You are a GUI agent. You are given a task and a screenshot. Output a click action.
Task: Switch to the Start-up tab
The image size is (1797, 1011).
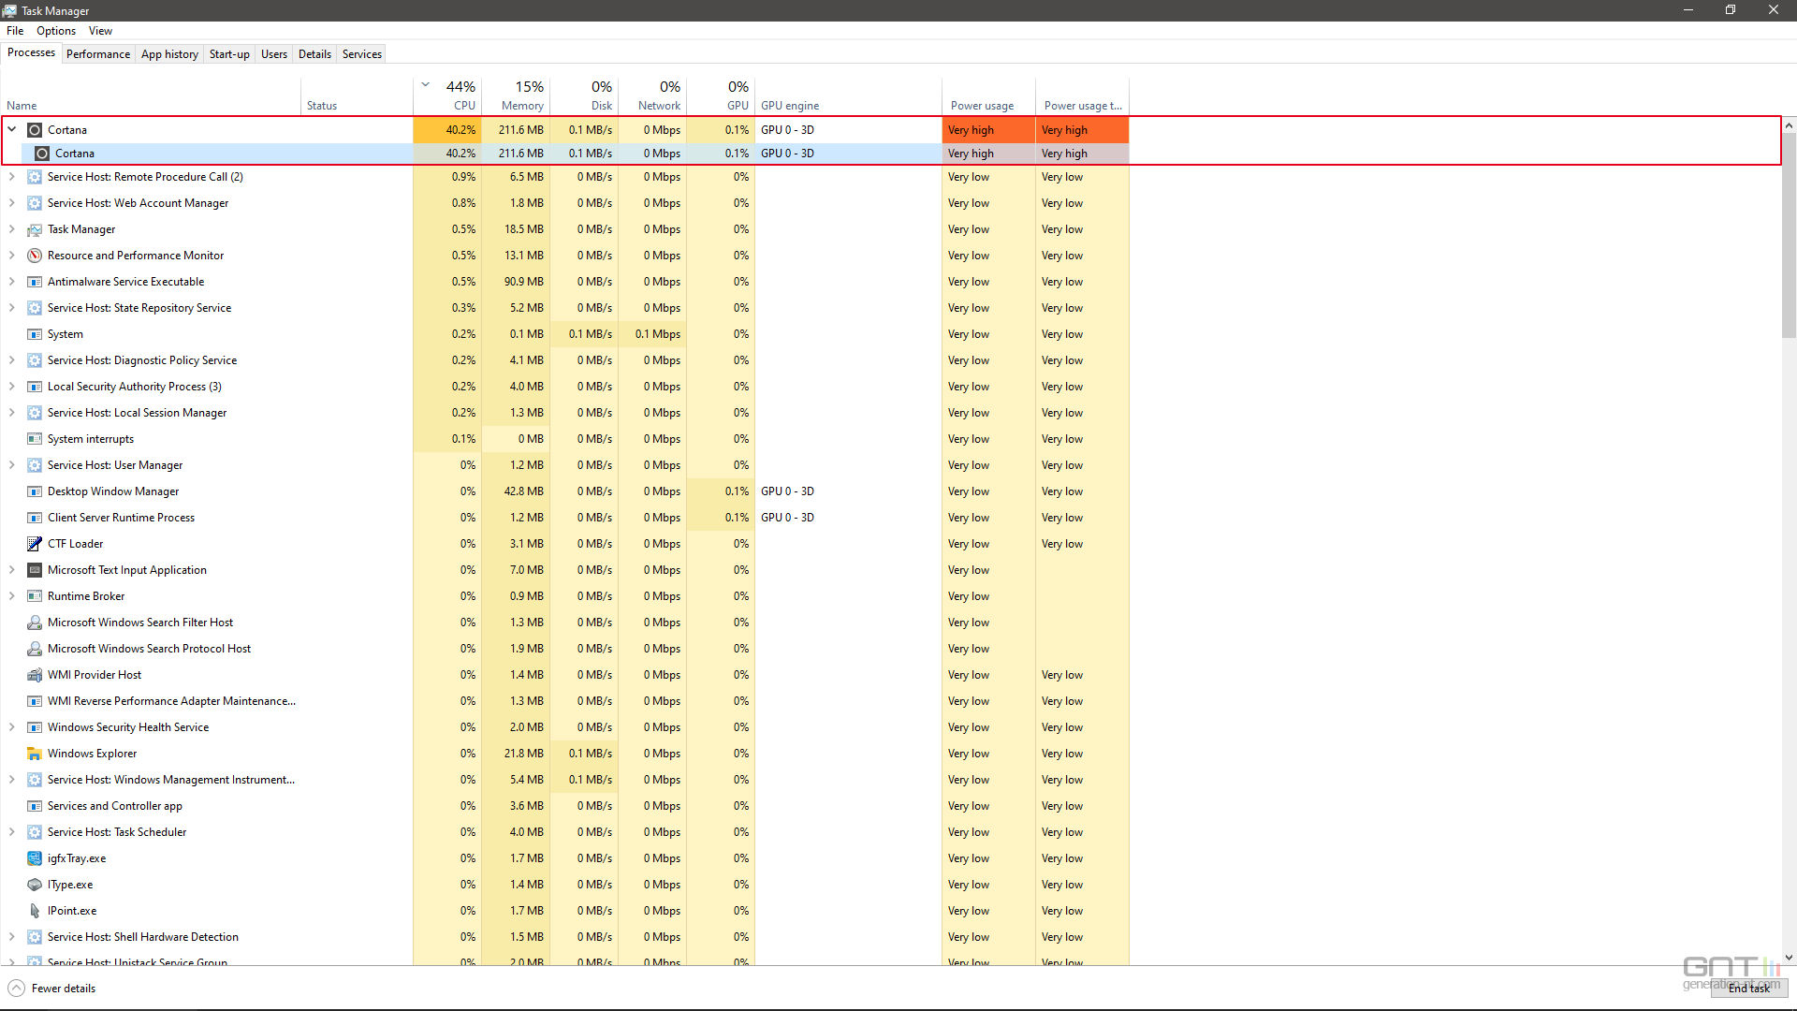[x=229, y=54]
